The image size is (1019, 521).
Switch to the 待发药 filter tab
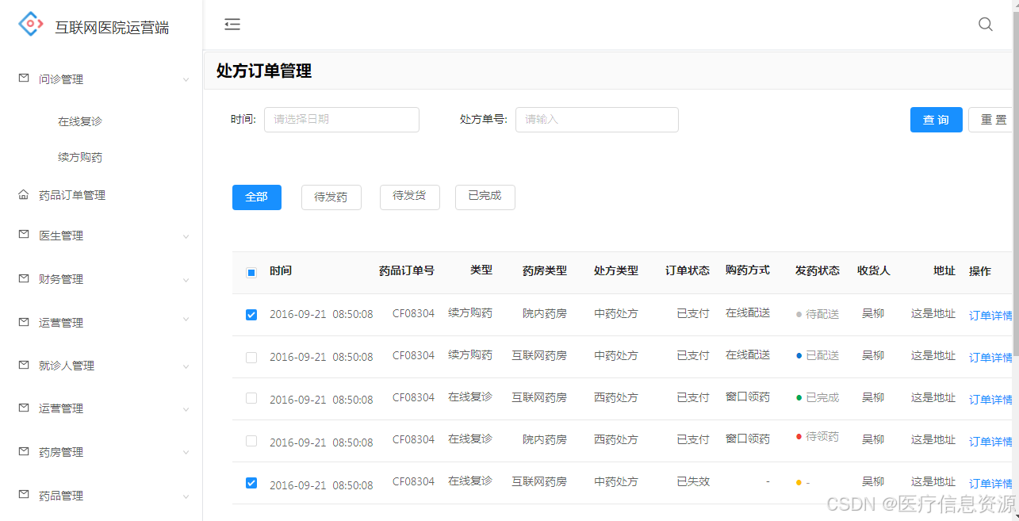coord(331,197)
